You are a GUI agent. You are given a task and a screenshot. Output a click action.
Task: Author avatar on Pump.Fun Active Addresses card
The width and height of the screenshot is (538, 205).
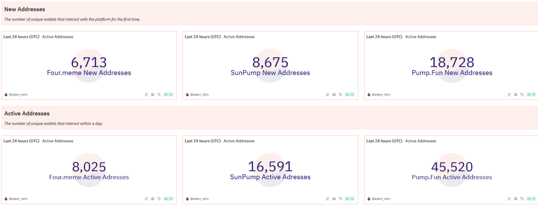pos(369,199)
